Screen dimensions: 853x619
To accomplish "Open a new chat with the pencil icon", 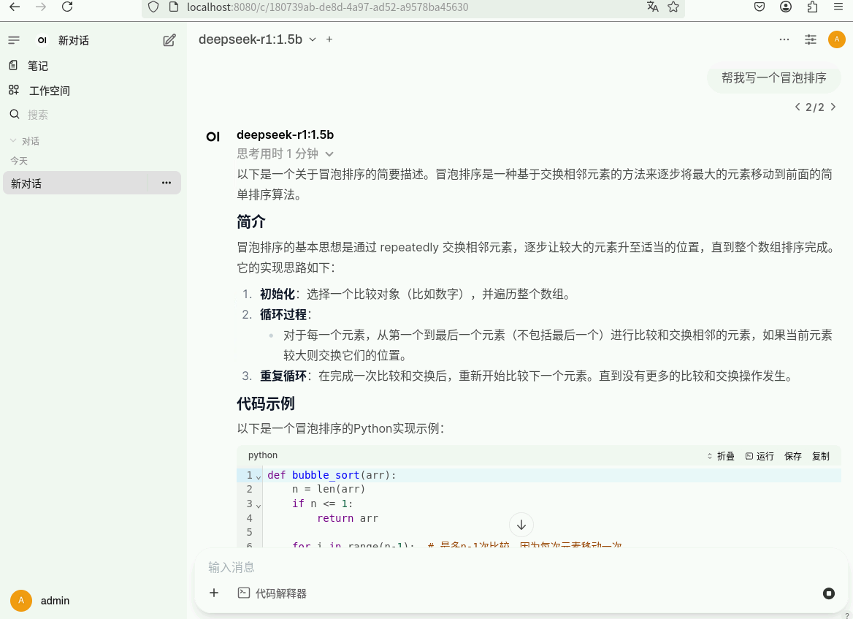I will [x=169, y=40].
